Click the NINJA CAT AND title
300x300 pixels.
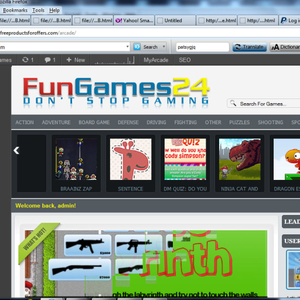click(240, 189)
